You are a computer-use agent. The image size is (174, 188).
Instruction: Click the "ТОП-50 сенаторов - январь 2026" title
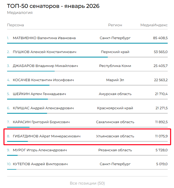coord(53,6)
